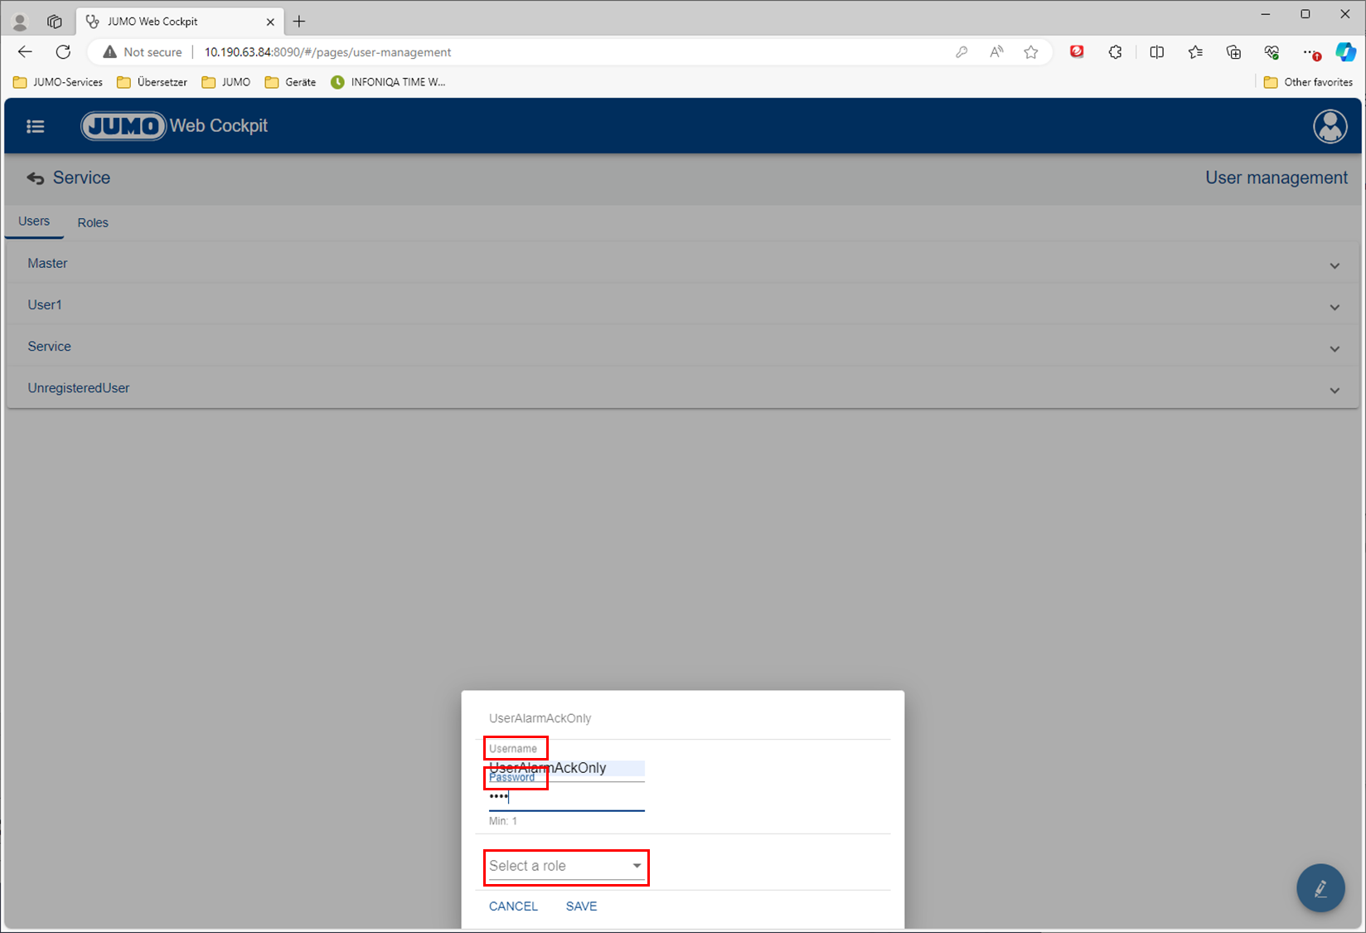Viewport: 1366px width, 933px height.
Task: Open the JUMO-Services bookmarks folder
Action: (58, 82)
